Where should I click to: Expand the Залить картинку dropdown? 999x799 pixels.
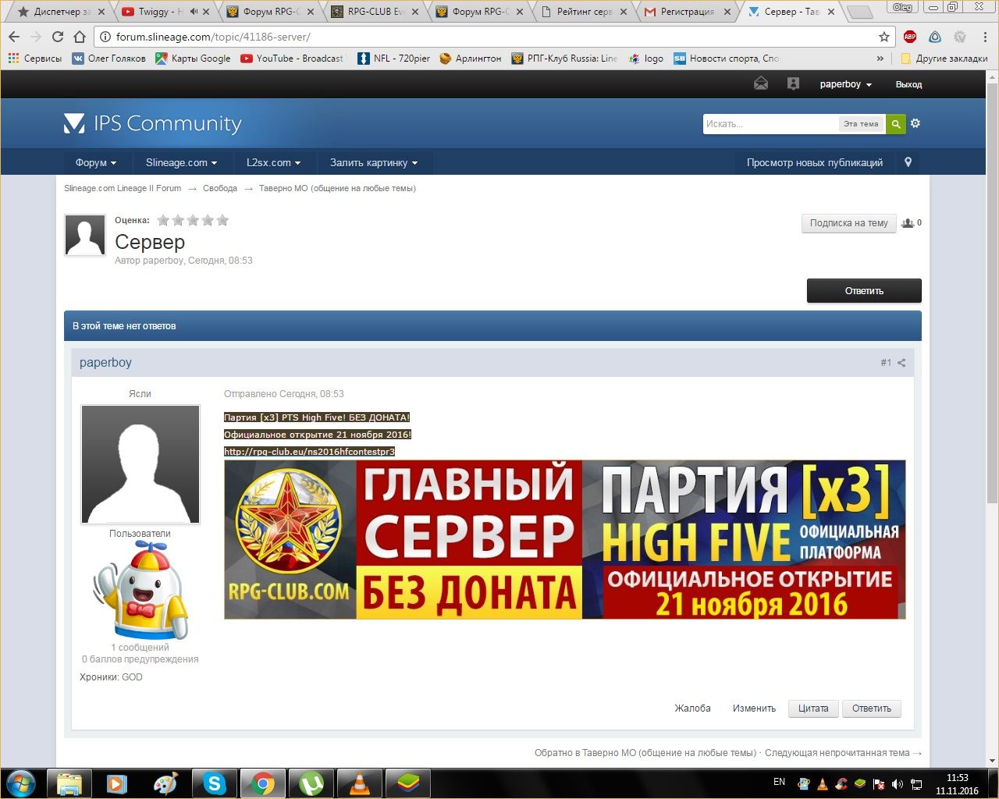(x=374, y=162)
